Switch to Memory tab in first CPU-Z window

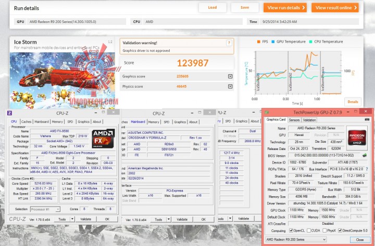(57, 121)
